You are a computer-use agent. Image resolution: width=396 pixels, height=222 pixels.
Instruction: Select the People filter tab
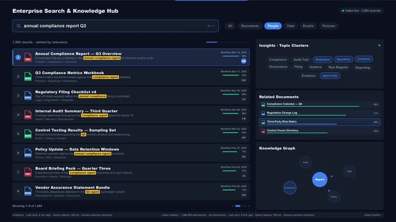point(273,26)
